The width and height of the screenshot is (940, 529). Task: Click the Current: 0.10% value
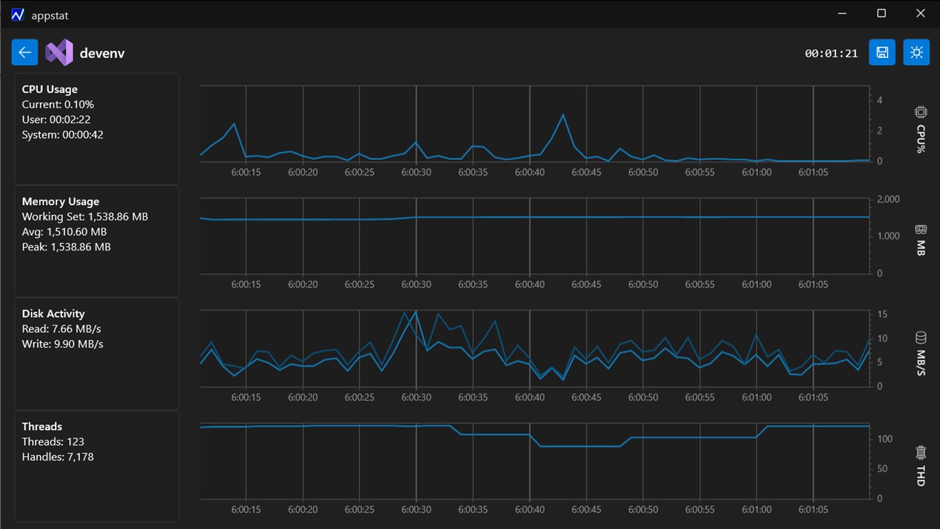[x=58, y=104]
